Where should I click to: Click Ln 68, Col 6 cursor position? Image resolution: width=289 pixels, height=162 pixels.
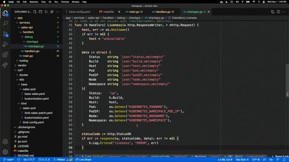click(225, 160)
